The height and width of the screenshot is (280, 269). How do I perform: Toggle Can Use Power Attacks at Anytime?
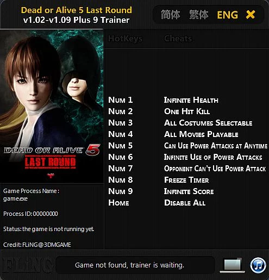(216, 146)
